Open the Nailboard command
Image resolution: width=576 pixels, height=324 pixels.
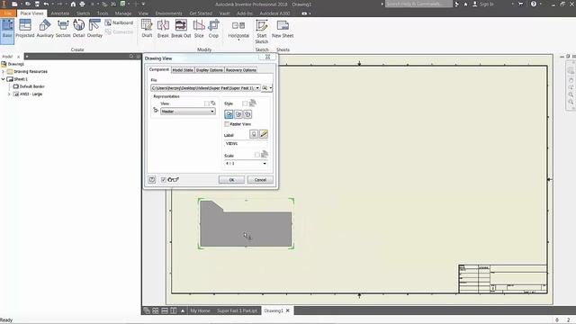click(x=119, y=22)
